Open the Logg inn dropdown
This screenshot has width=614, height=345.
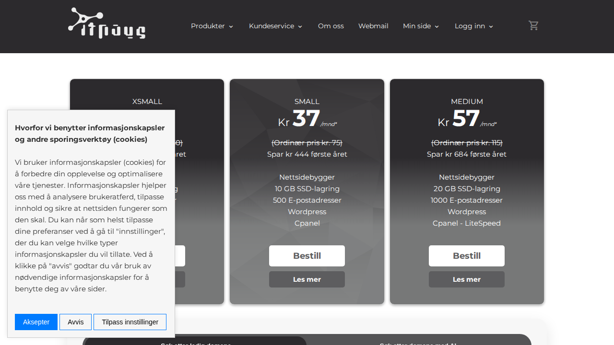click(x=474, y=26)
